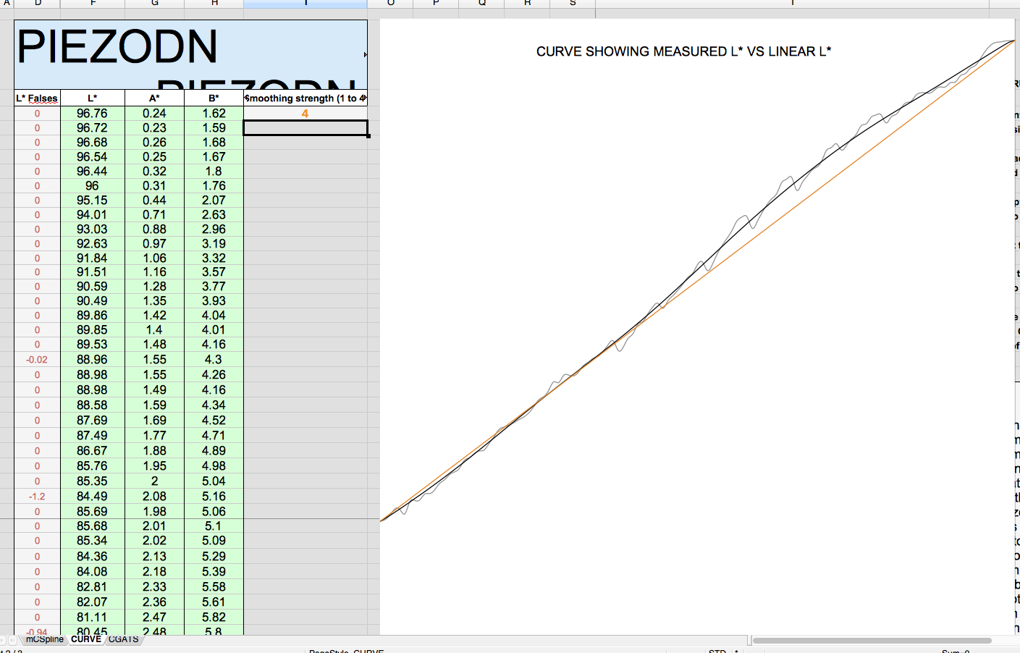Select the -1.2 L* Falses cell
Image resolution: width=1020 pixels, height=653 pixels.
point(37,497)
